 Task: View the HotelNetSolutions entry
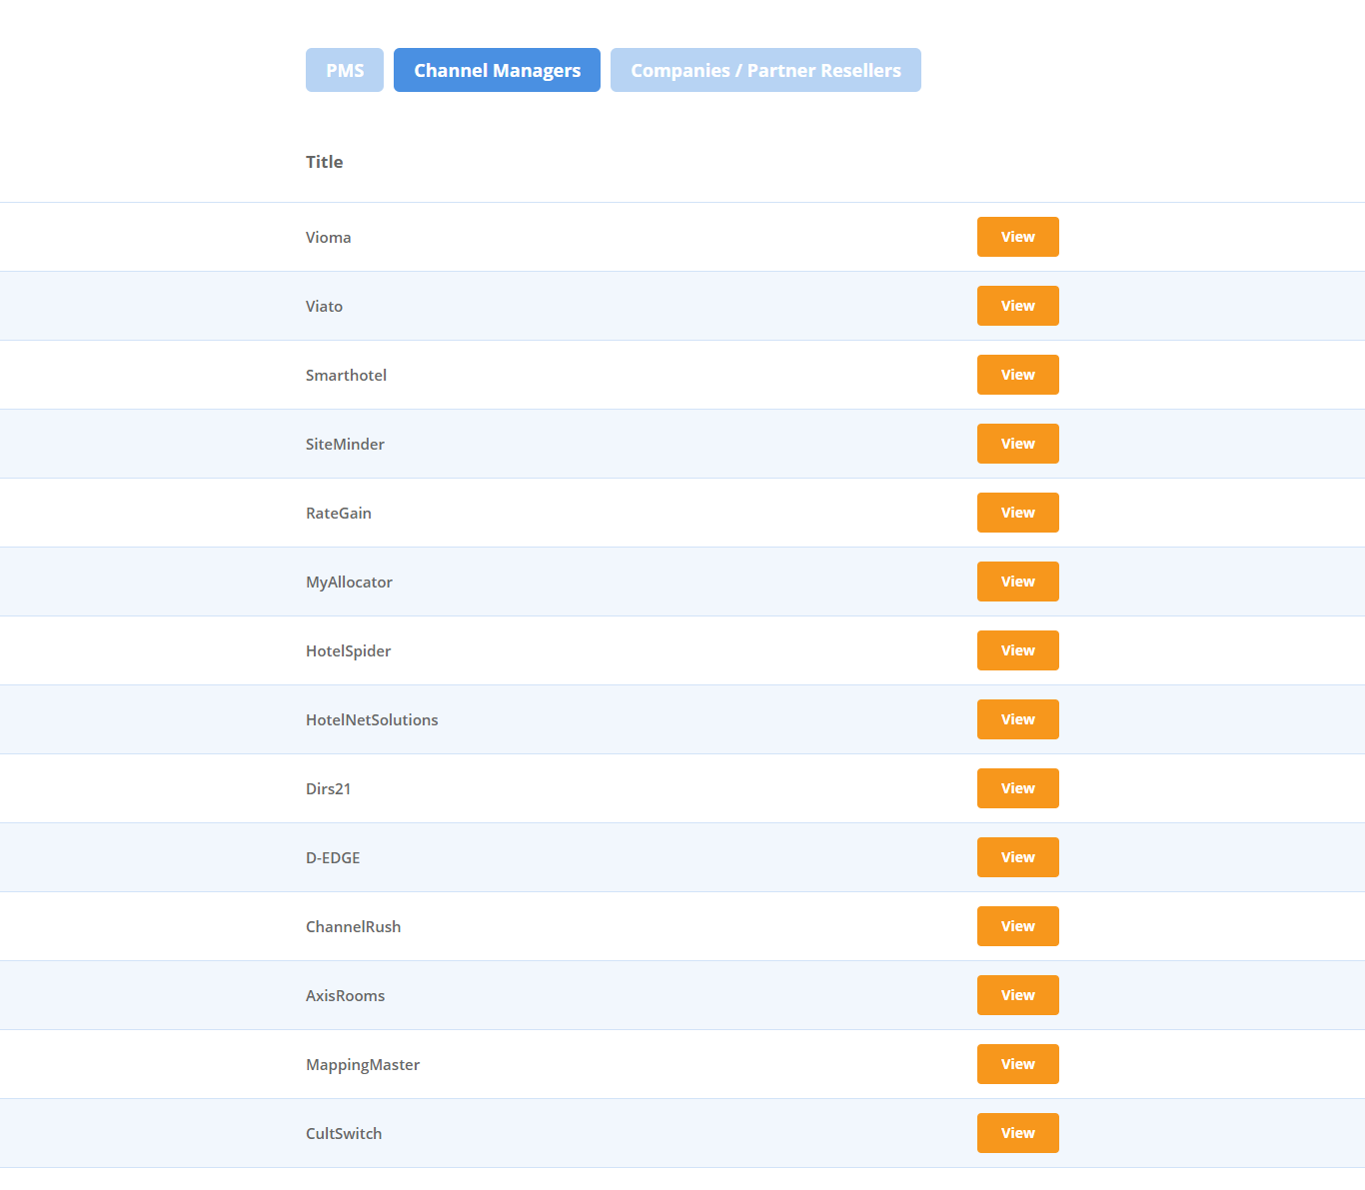[1017, 719]
